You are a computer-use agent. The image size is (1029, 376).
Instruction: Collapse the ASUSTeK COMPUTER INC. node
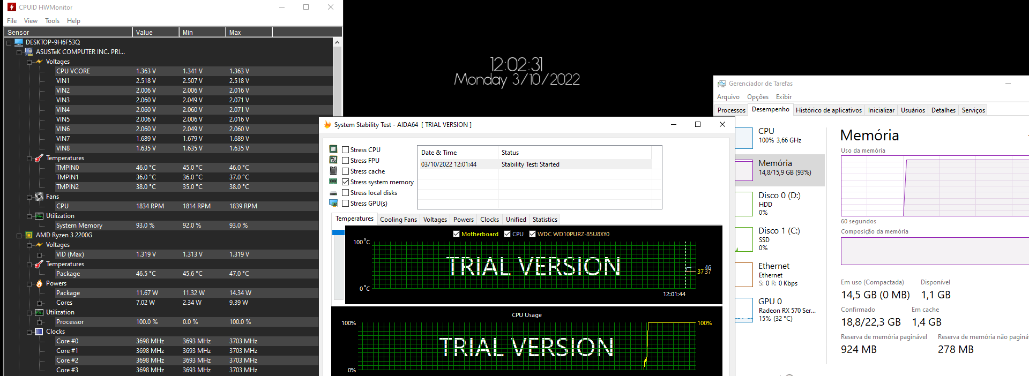click(19, 52)
